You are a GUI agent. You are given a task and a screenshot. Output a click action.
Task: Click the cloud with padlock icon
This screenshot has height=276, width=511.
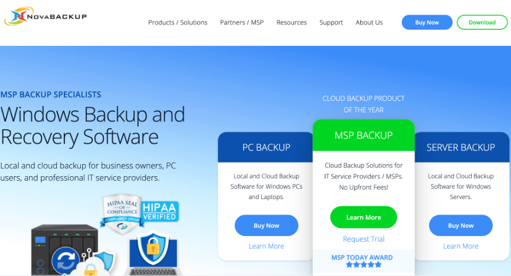[90, 267]
